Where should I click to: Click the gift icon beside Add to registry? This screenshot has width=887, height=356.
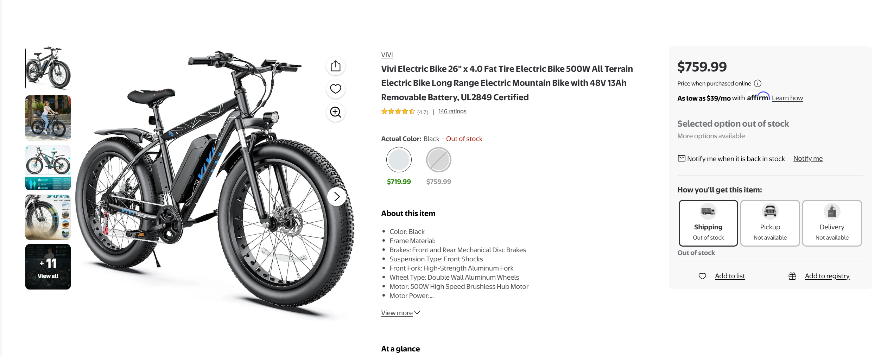792,276
